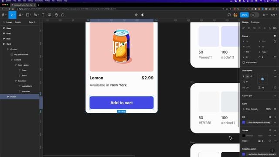The image size is (279, 157).
Task: Select the Pen tool
Action: pos(35,15)
